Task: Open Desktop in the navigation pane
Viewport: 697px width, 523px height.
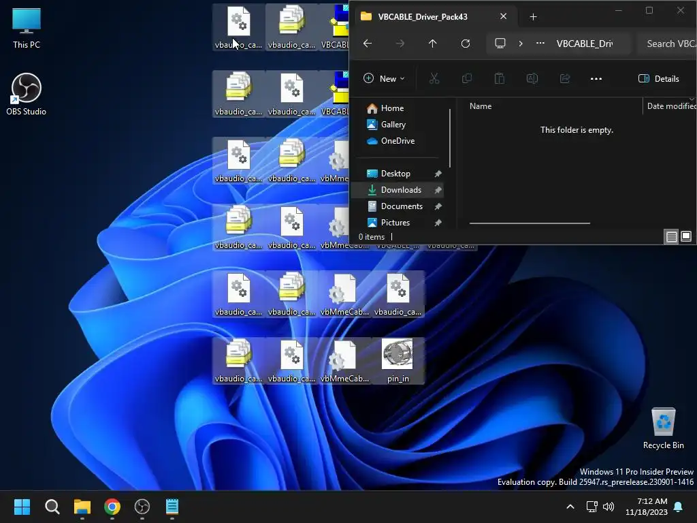Action: [397, 174]
